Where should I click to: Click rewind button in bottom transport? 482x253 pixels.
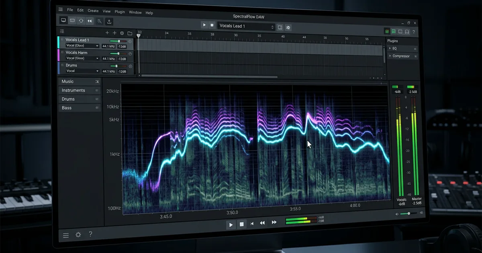point(262,223)
